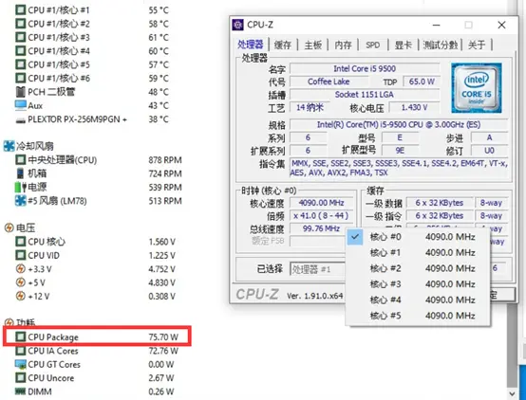Click the Aux monitor icon
526x400 pixels.
tap(21, 105)
